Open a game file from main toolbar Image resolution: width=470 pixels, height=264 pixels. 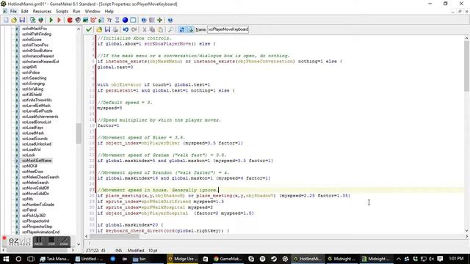point(14,20)
